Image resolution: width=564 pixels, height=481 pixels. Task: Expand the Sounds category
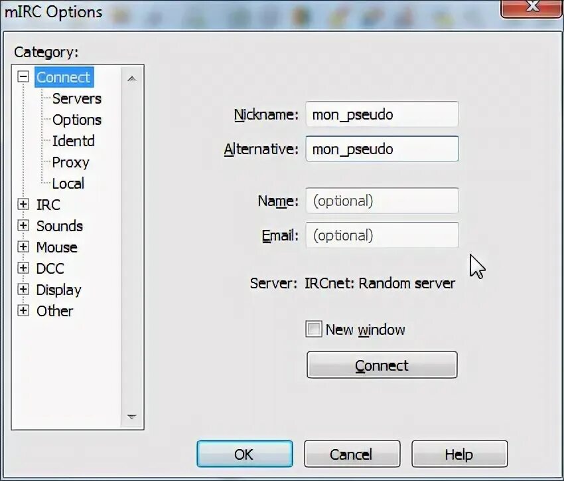click(x=23, y=225)
